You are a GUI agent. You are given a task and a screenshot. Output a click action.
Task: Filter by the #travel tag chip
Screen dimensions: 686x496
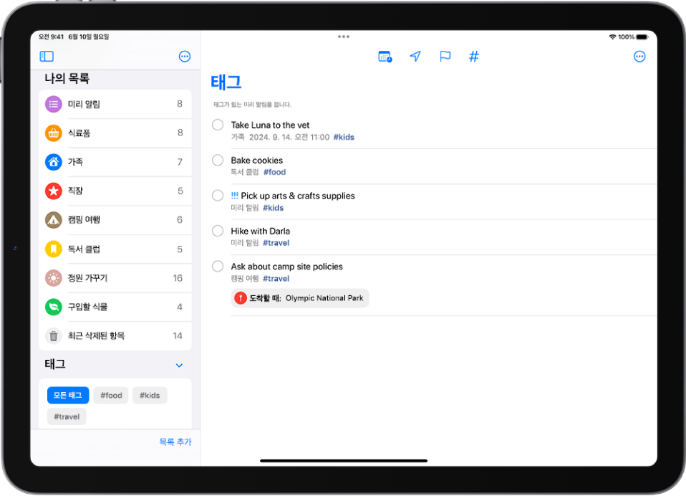click(67, 416)
